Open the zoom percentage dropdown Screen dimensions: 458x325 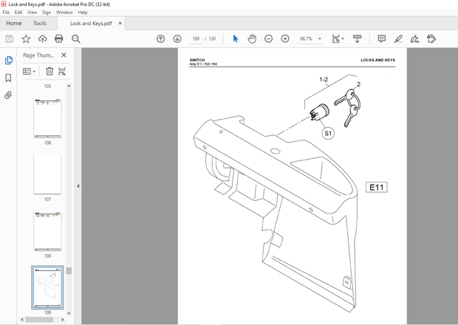coord(320,39)
